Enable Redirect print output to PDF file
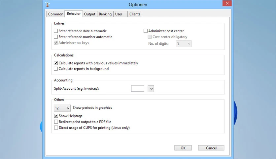 (56, 122)
